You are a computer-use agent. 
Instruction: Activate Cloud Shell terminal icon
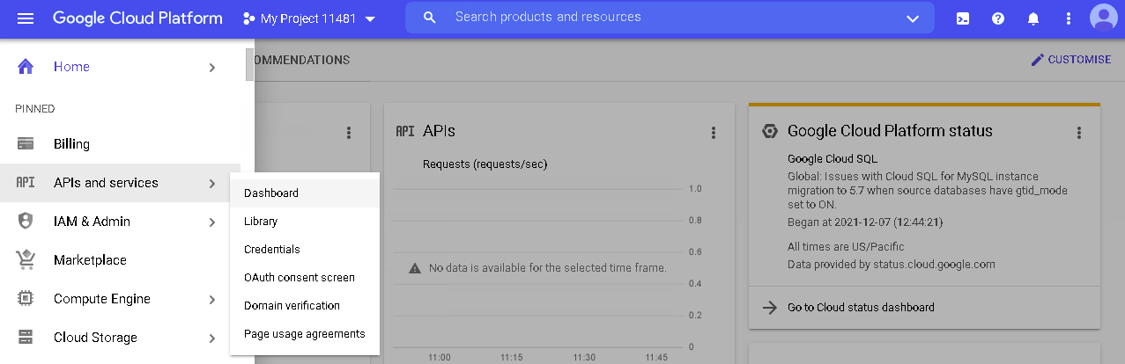tap(963, 18)
